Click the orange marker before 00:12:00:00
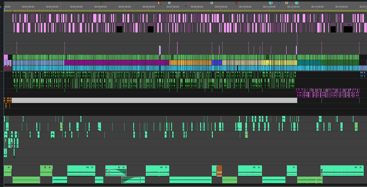Screen dimensions: 367x187 coord(287,3)
